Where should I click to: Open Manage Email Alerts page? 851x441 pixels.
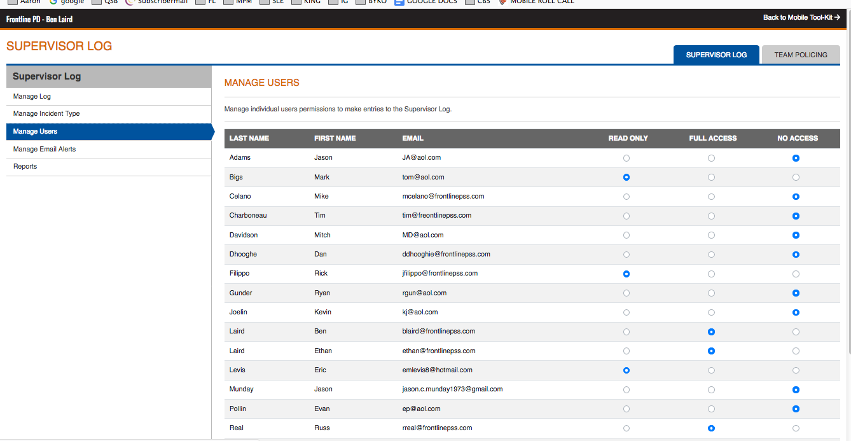click(x=45, y=150)
